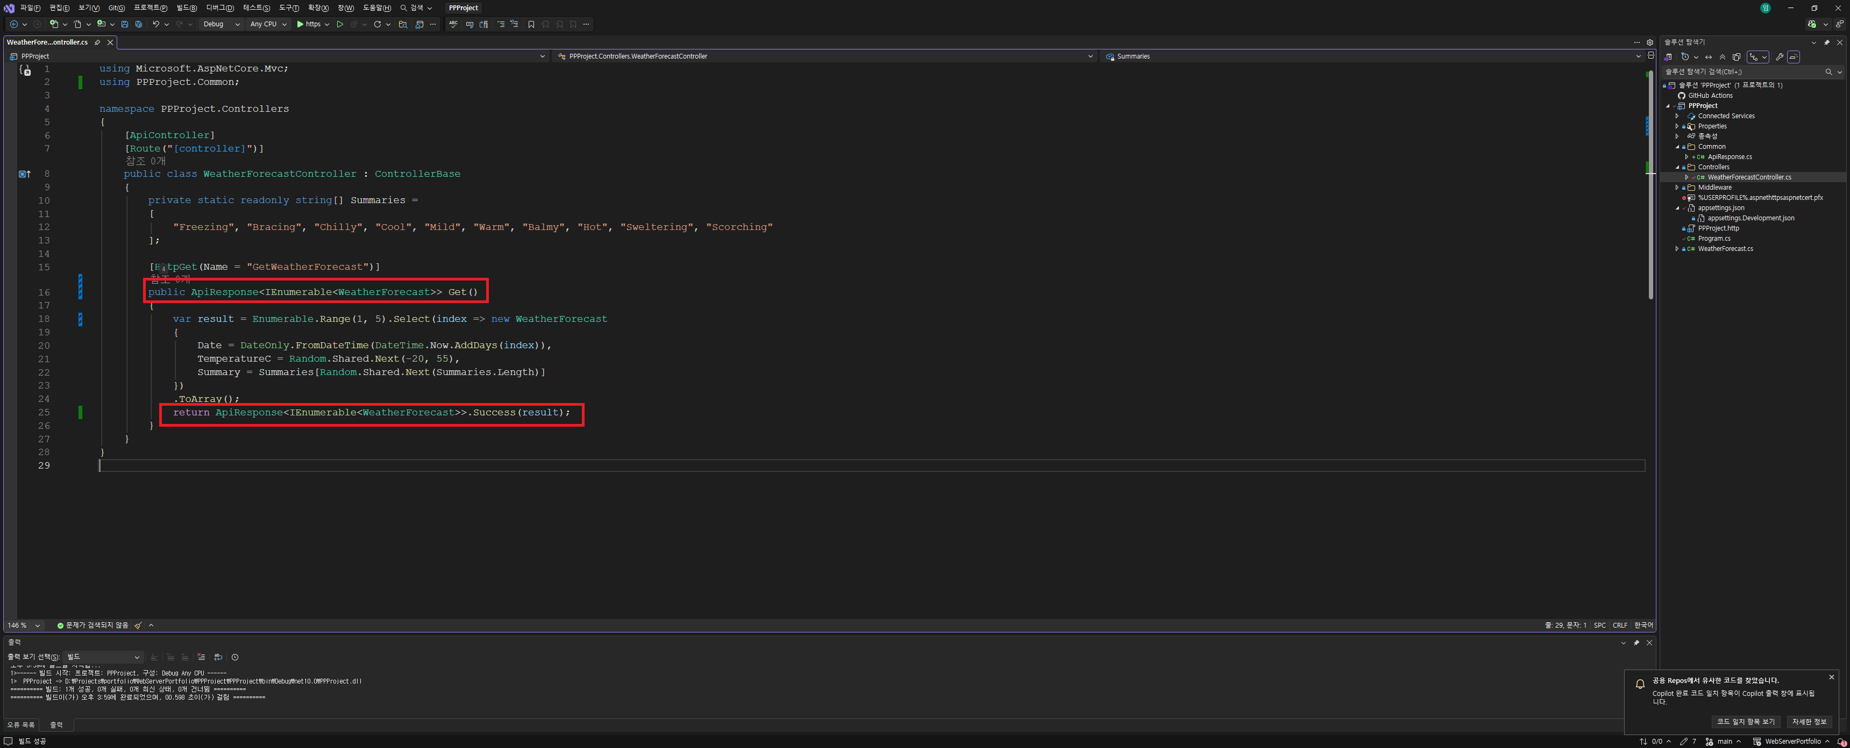Image resolution: width=1850 pixels, height=748 pixels.
Task: Click Collapse All in Solution Explorer toolbar
Action: click(1722, 57)
